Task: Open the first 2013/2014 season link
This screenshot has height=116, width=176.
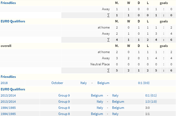Action: coord(8,95)
